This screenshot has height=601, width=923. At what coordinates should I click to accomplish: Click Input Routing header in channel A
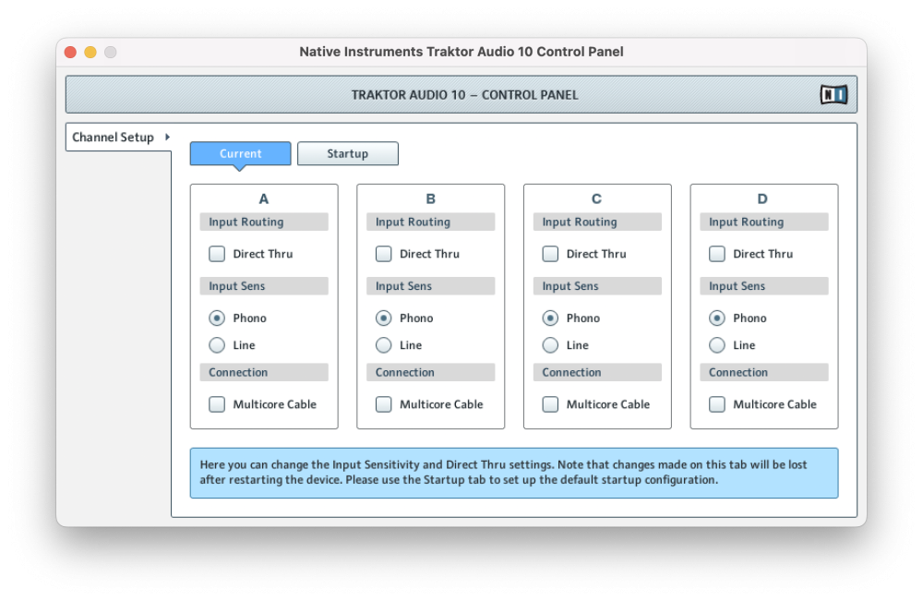[x=264, y=222]
